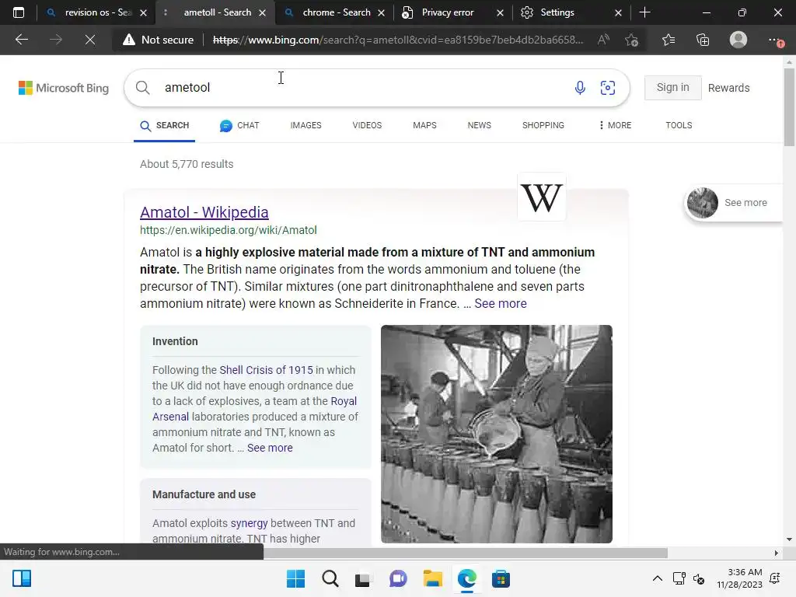The width and height of the screenshot is (796, 597).
Task: Click the browser address bar URL
Action: [398, 40]
